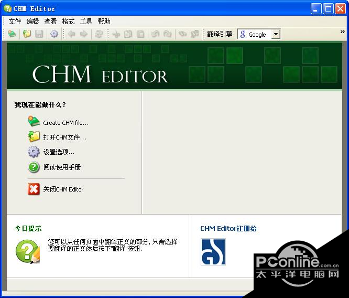Click the green book Create CHM icon
This screenshot has height=298, width=349.
pyautogui.click(x=34, y=122)
